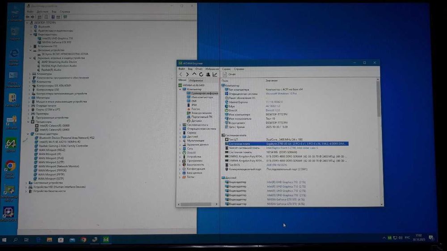Click AIDA64 Refresh toolbar icon

pos(201,74)
